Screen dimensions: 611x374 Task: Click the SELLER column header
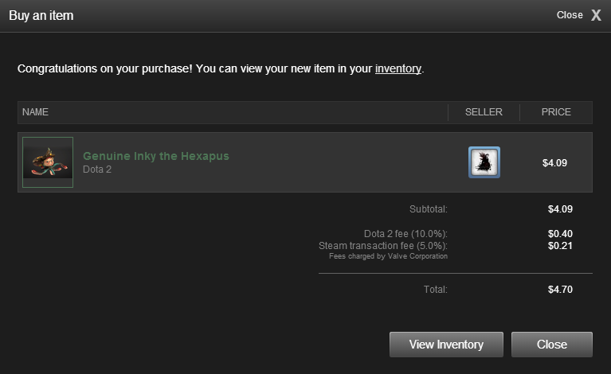(484, 112)
